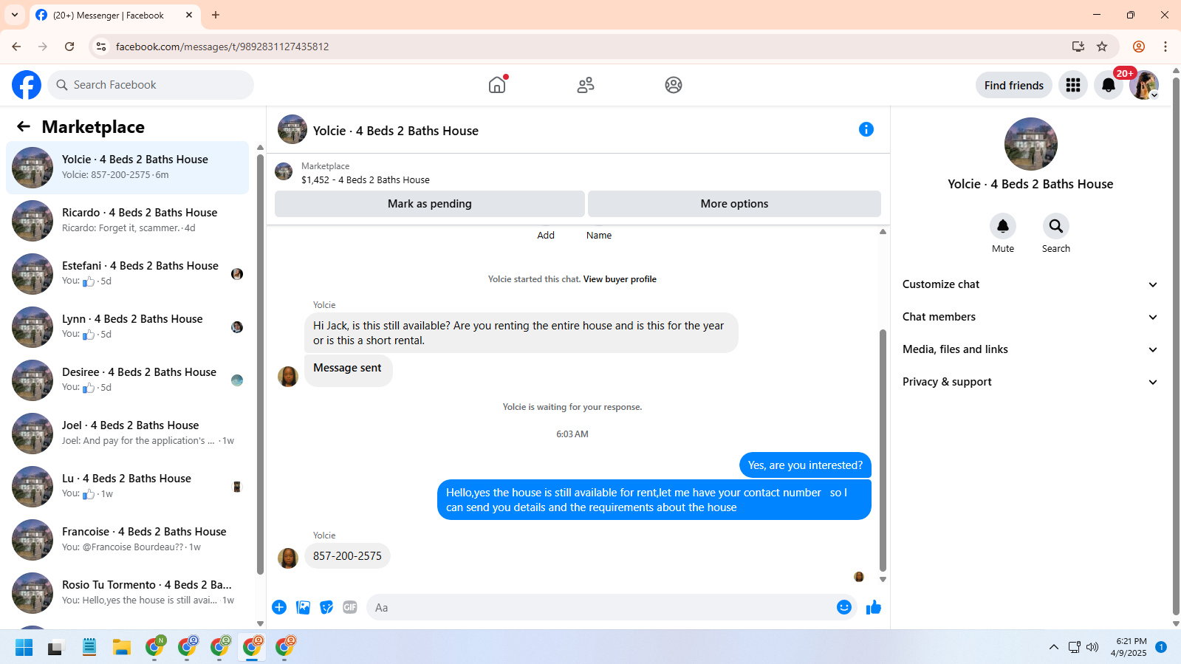Choose a GIF icon in composer
Image resolution: width=1181 pixels, height=664 pixels.
[350, 607]
